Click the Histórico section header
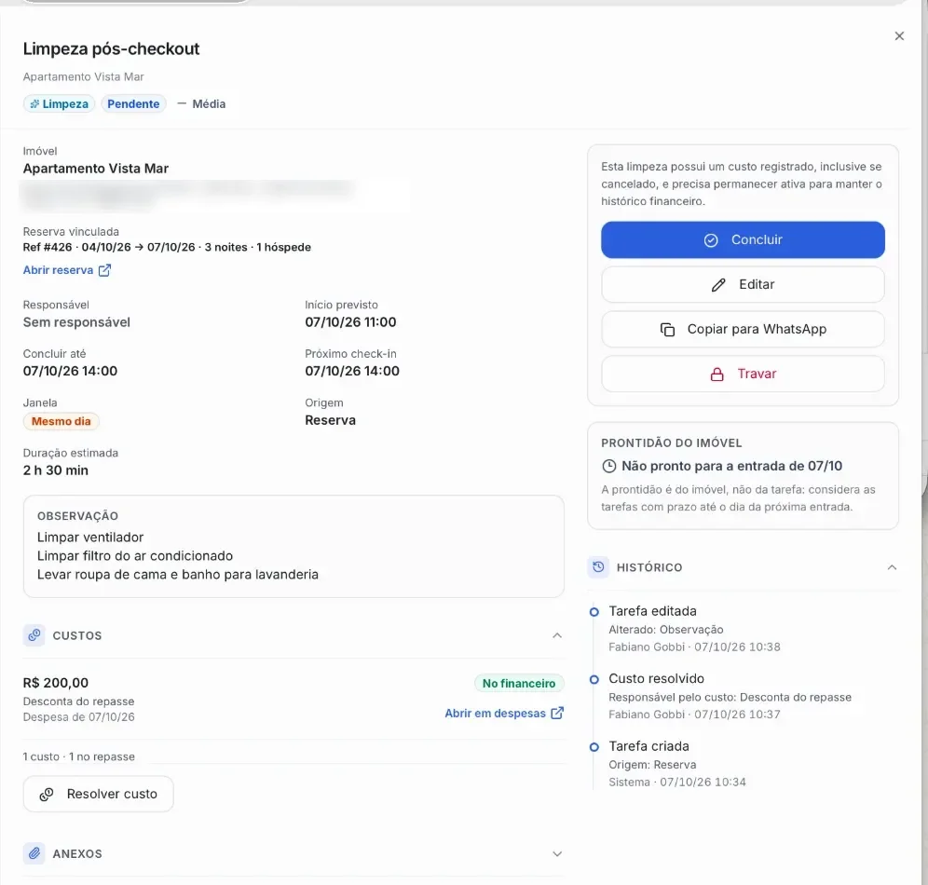Viewport: 928px width, 885px height. 743,567
